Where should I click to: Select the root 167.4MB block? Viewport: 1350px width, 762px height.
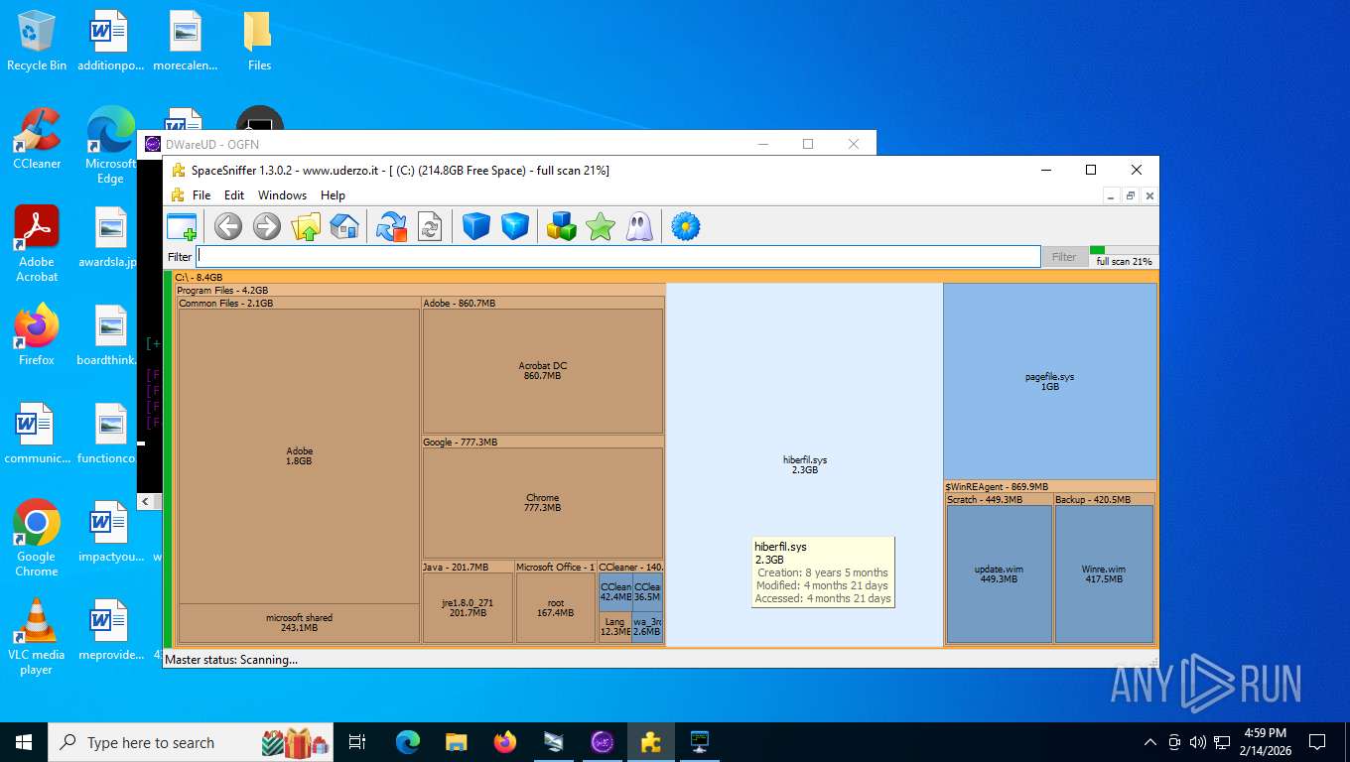pyautogui.click(x=555, y=607)
